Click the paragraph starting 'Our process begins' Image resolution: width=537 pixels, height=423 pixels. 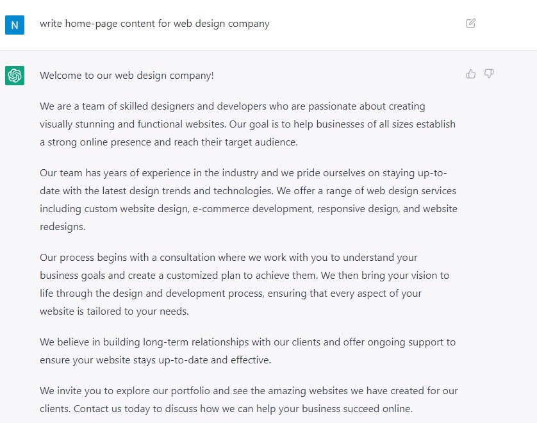click(x=245, y=285)
